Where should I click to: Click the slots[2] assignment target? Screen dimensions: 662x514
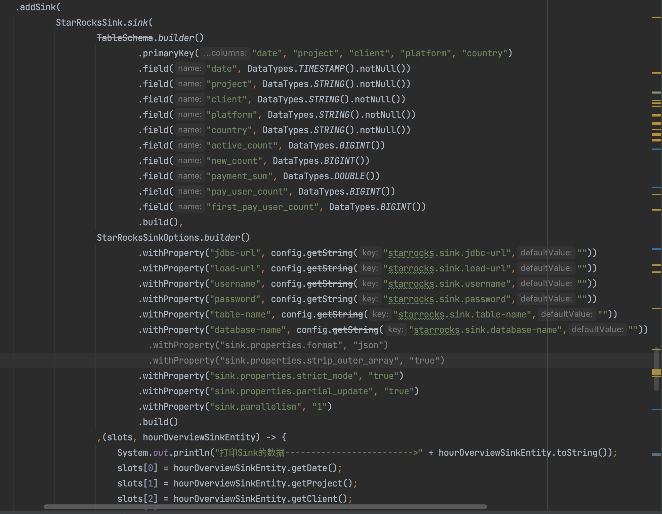click(x=138, y=499)
